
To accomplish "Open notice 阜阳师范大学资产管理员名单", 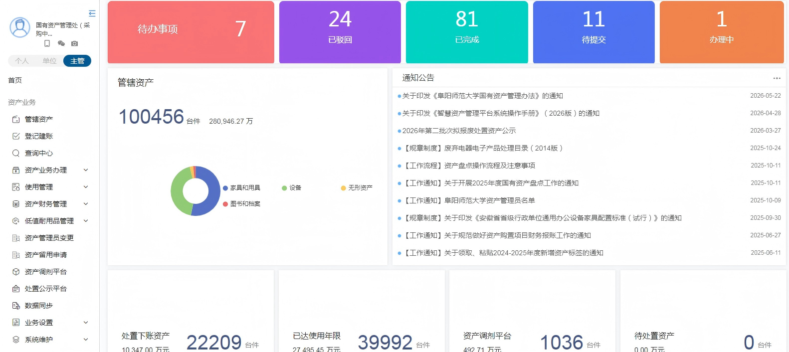I will pyautogui.click(x=469, y=200).
